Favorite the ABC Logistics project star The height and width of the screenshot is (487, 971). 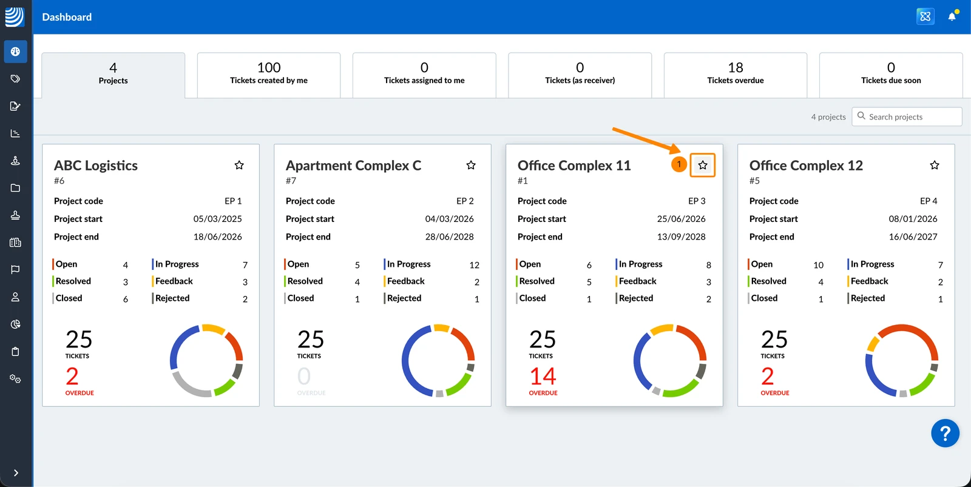click(x=239, y=165)
